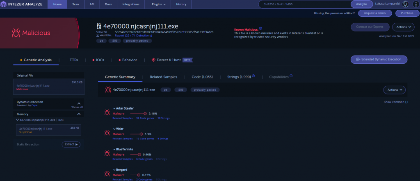420x181 pixels.
Task: Open VirusTotal Report (22 / 71 Detections) link
Action: 132,36
